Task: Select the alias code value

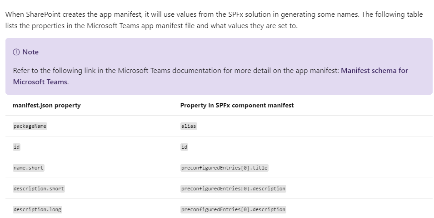Action: pyautogui.click(x=189, y=126)
